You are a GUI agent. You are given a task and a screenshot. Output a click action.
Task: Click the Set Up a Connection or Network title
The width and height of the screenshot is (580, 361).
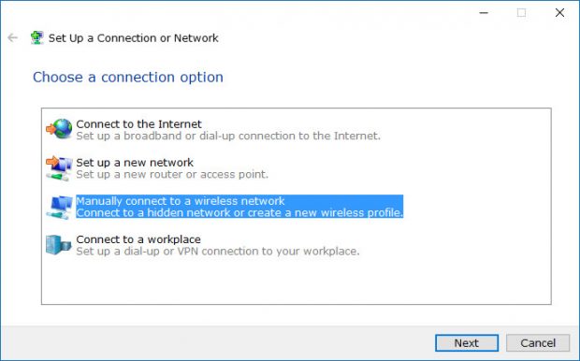[134, 37]
